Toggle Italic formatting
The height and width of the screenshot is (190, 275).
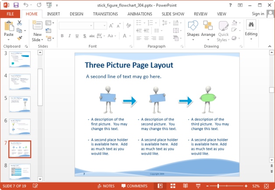click(x=69, y=36)
